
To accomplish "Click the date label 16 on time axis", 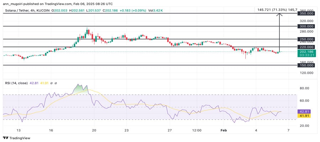I will click(51, 130).
